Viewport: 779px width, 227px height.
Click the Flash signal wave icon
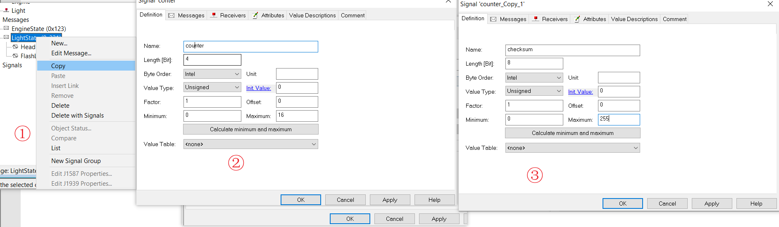15,56
